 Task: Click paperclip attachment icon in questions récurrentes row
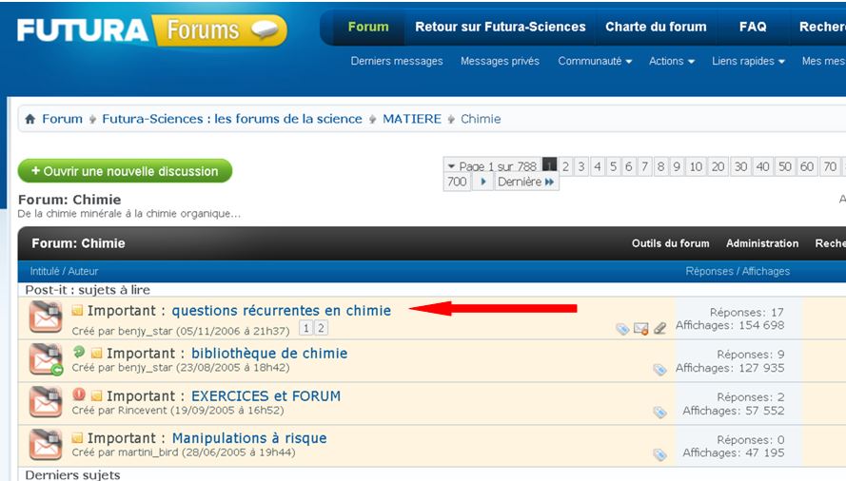659,328
